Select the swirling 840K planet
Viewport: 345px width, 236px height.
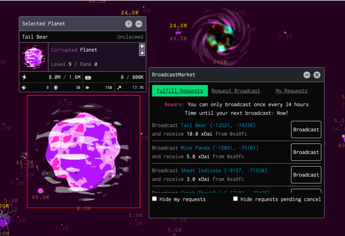(x=220, y=37)
